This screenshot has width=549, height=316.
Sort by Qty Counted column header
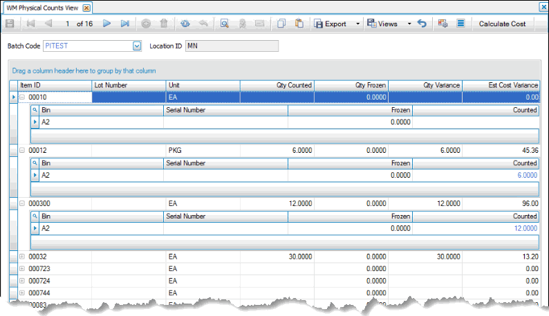point(277,85)
